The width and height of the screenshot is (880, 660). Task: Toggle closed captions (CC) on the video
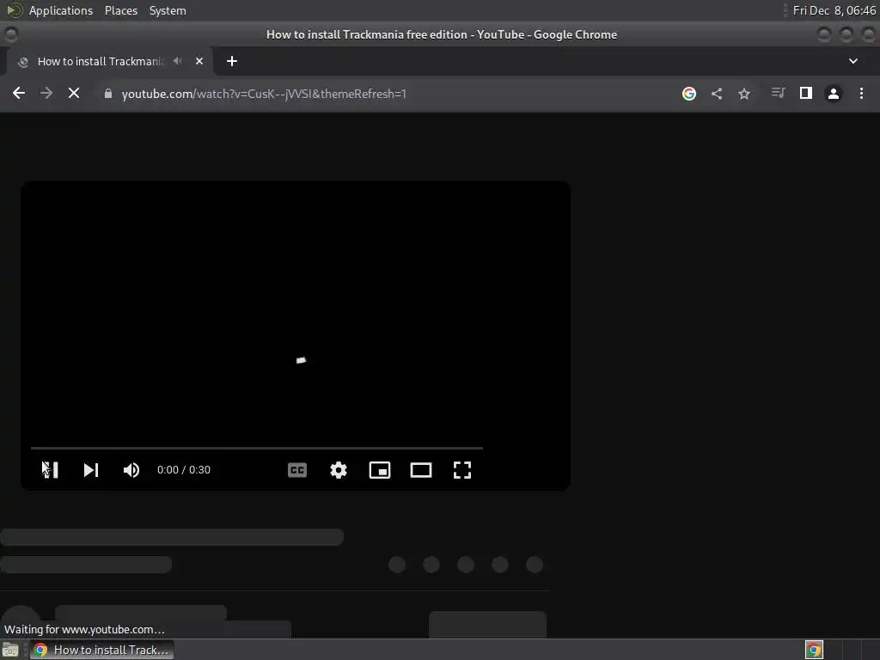(x=296, y=470)
